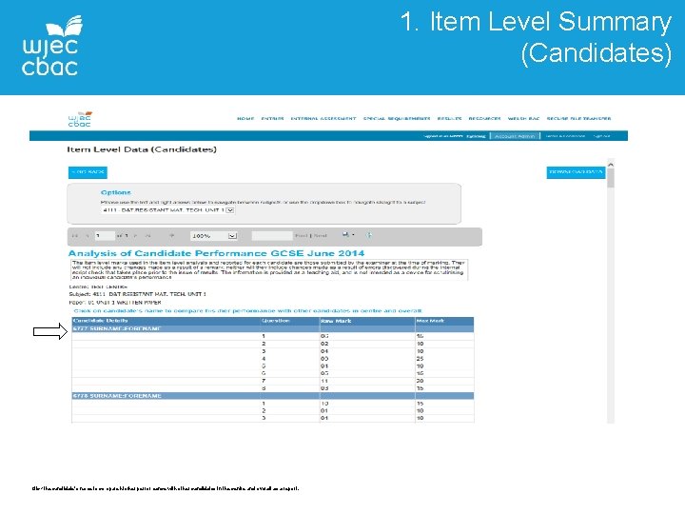
Task: Click the Account Admin button
Action: (x=515, y=136)
